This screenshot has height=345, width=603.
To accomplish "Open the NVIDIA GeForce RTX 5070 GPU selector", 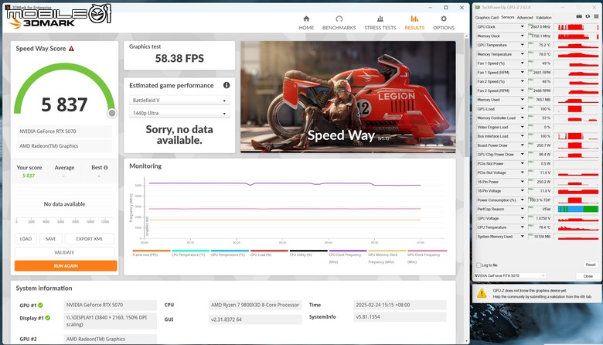I will click(509, 276).
